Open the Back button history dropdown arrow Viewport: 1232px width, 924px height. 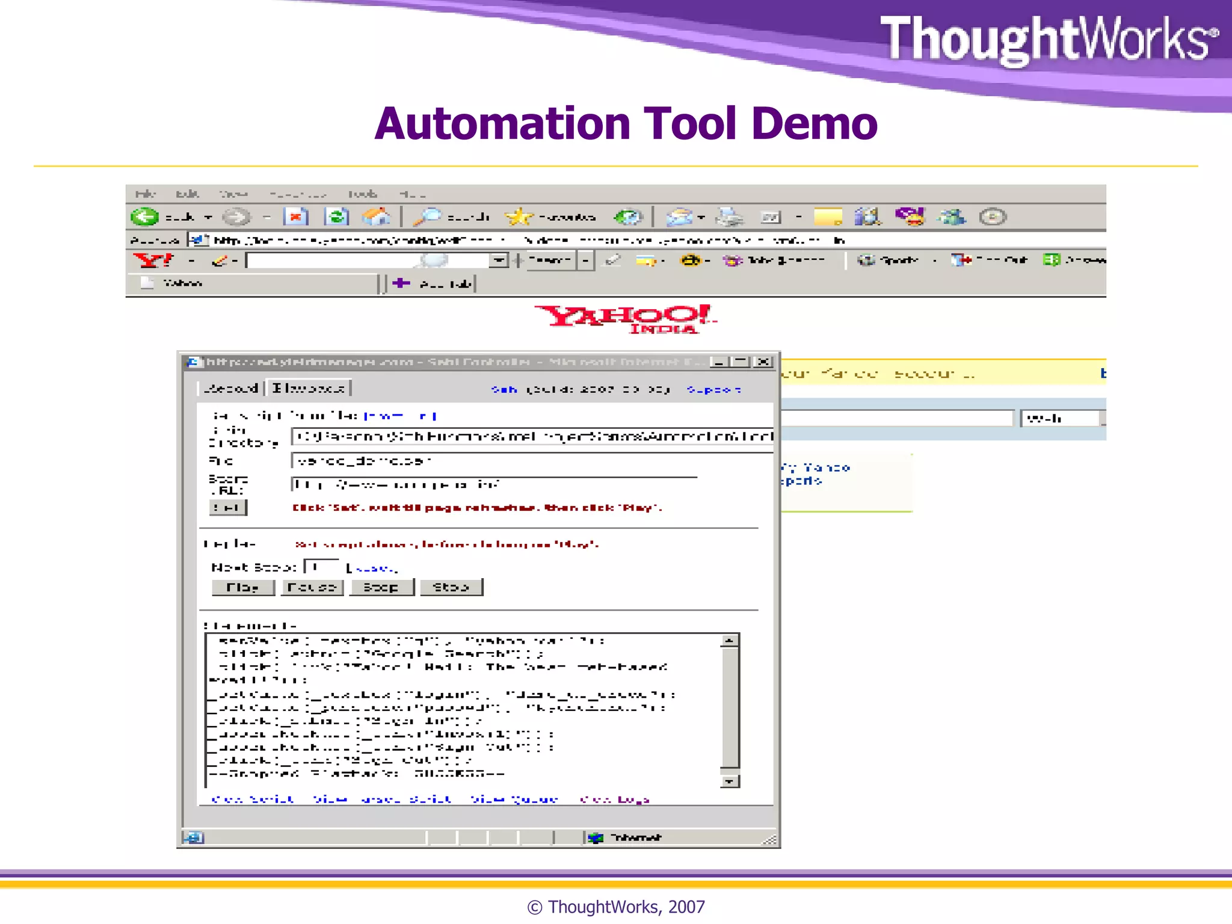(208, 217)
